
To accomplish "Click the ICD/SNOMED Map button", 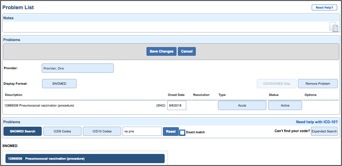I will pos(277,83).
